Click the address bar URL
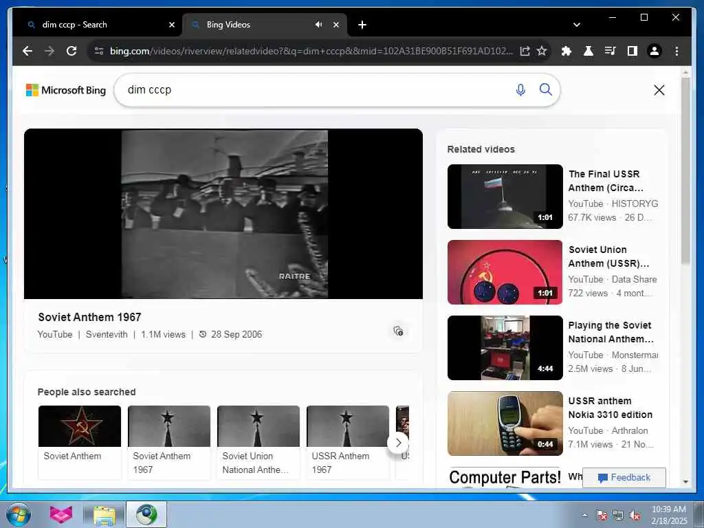This screenshot has height=528, width=704. tap(311, 51)
